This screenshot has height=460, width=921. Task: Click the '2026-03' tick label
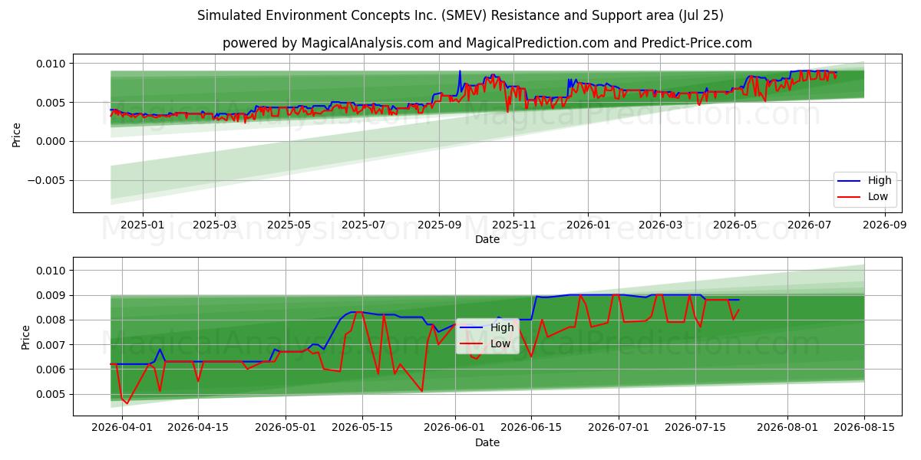tap(660, 225)
